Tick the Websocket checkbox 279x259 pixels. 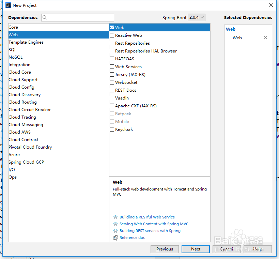[112, 82]
